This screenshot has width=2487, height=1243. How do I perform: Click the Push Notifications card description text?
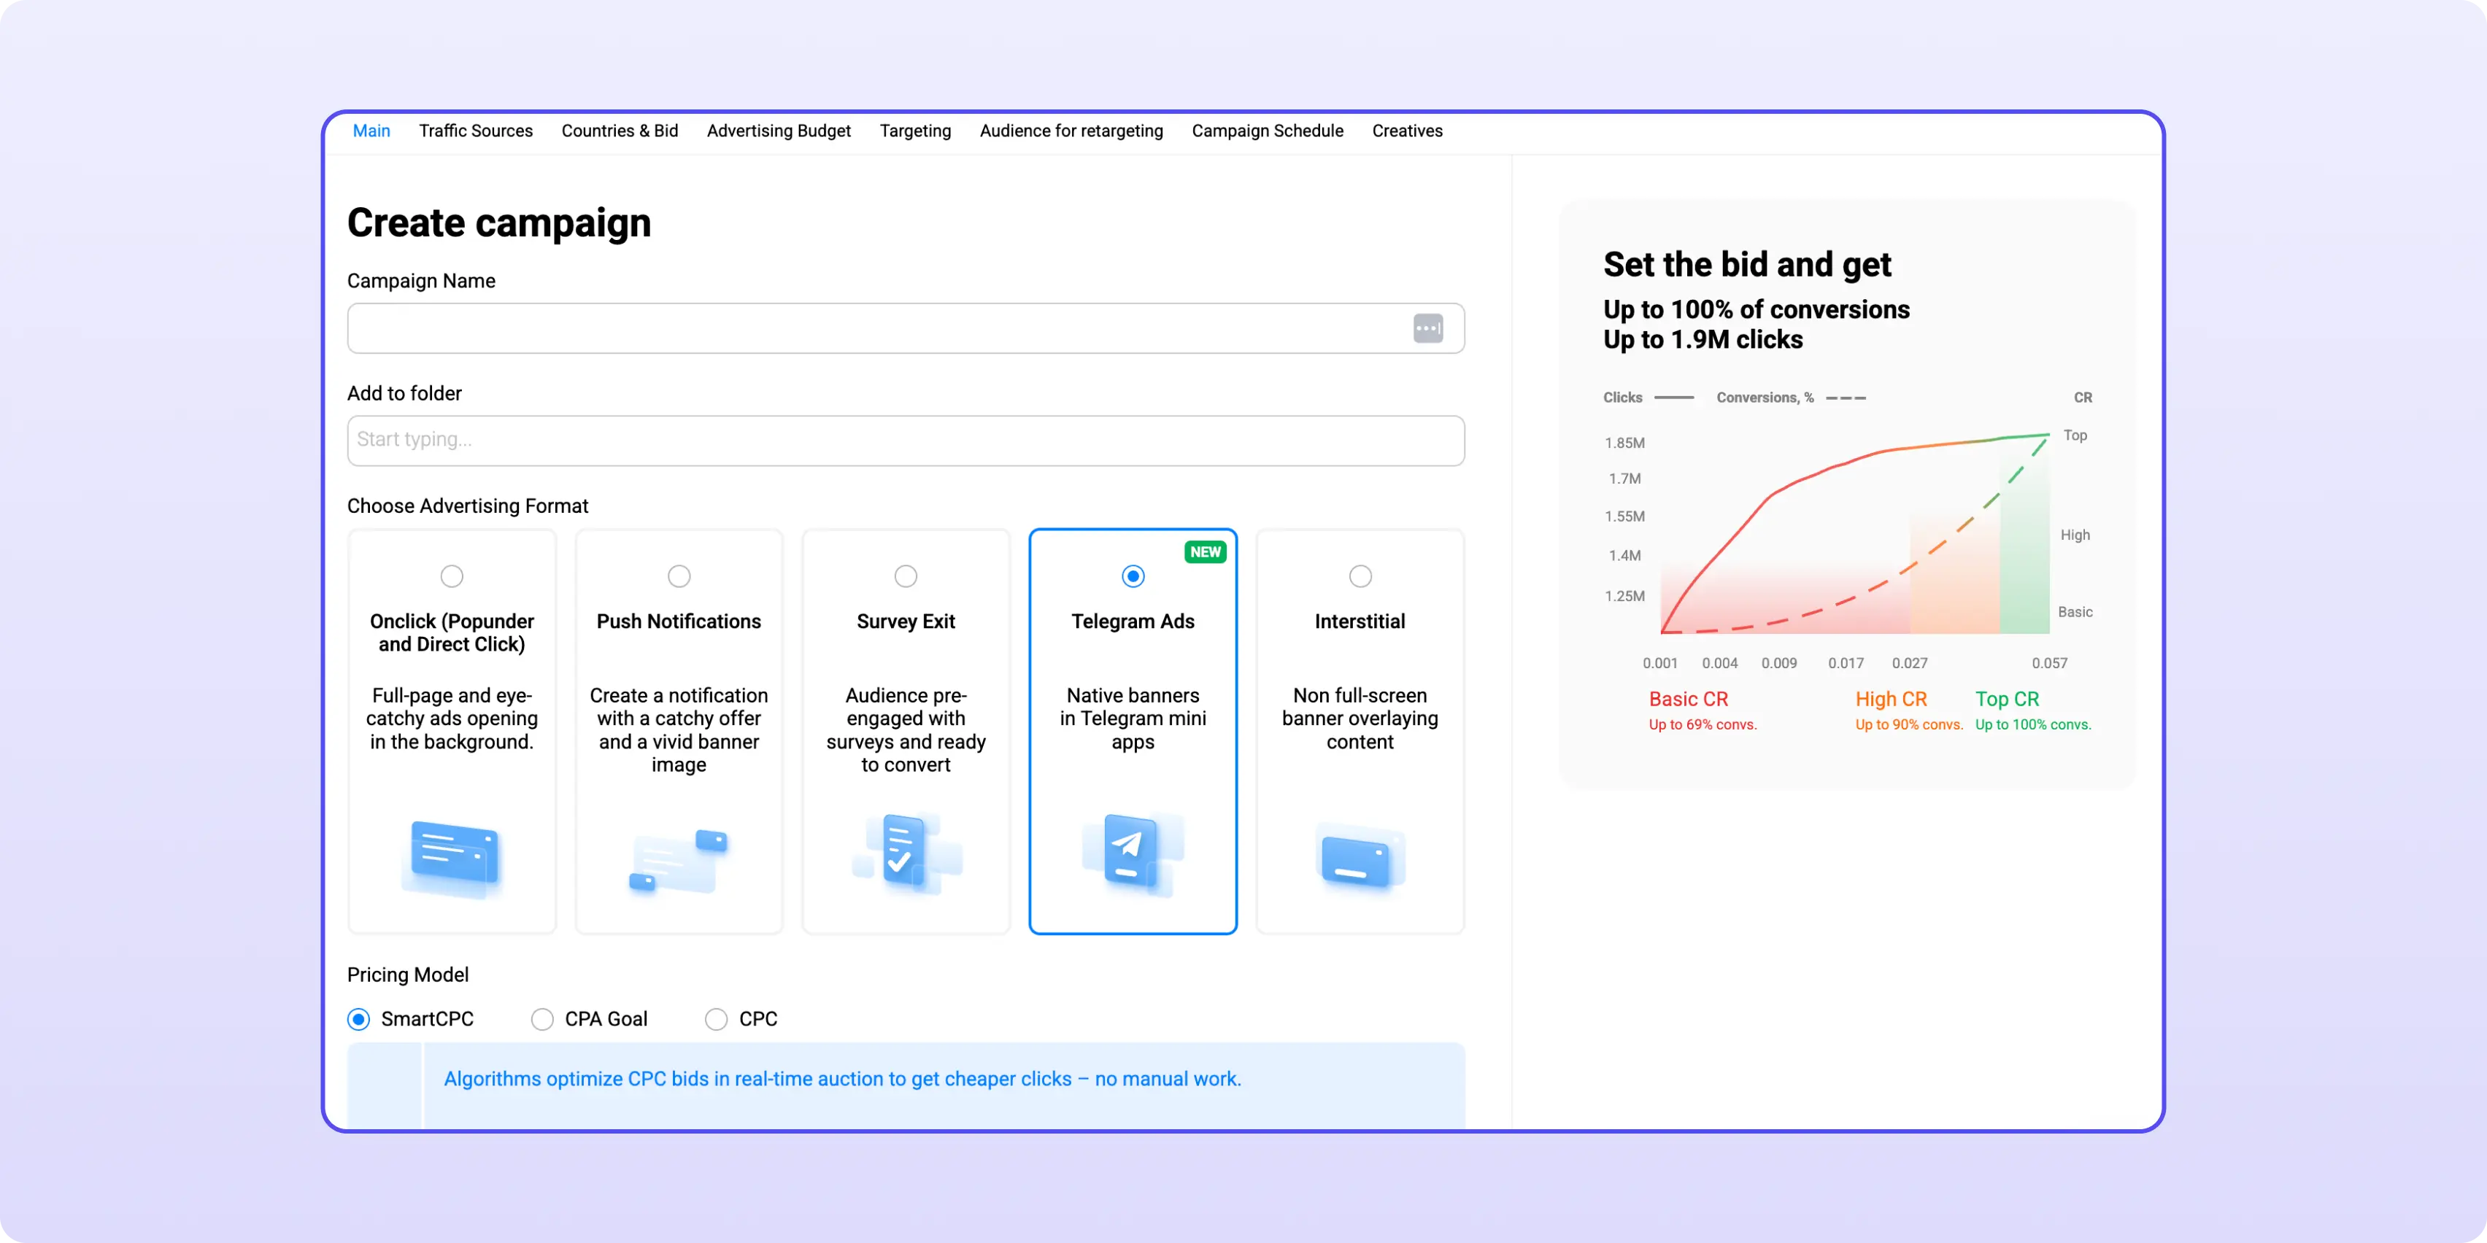click(679, 729)
